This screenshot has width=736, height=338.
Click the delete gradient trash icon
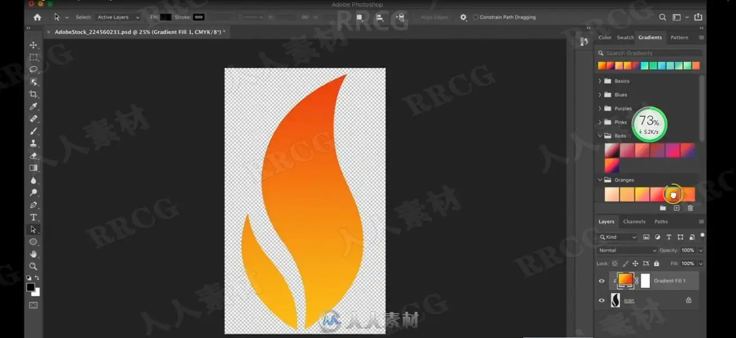click(x=690, y=208)
